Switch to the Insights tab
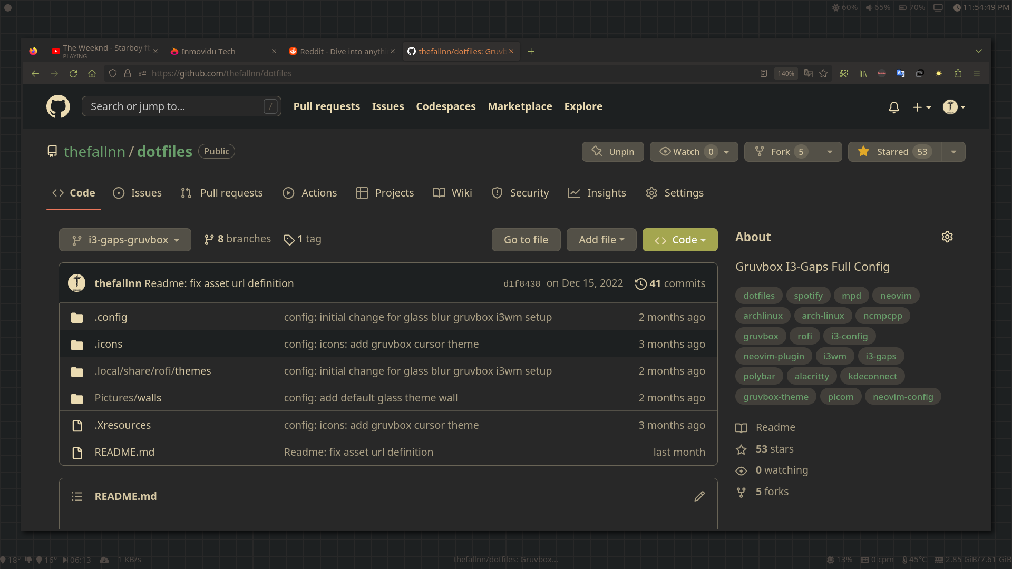Image resolution: width=1012 pixels, height=569 pixels. pyautogui.click(x=597, y=193)
